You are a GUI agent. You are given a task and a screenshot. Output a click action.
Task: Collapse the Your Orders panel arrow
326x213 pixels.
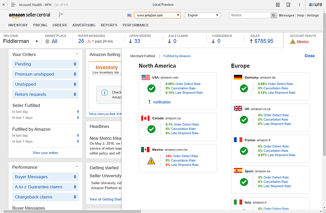[77, 54]
